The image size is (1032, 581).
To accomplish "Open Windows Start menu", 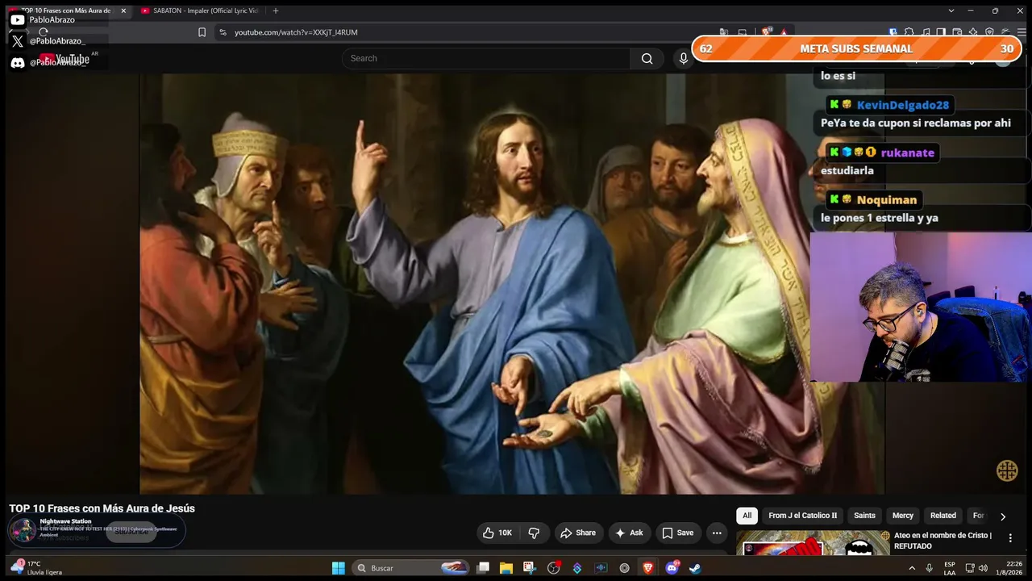I will click(x=339, y=568).
